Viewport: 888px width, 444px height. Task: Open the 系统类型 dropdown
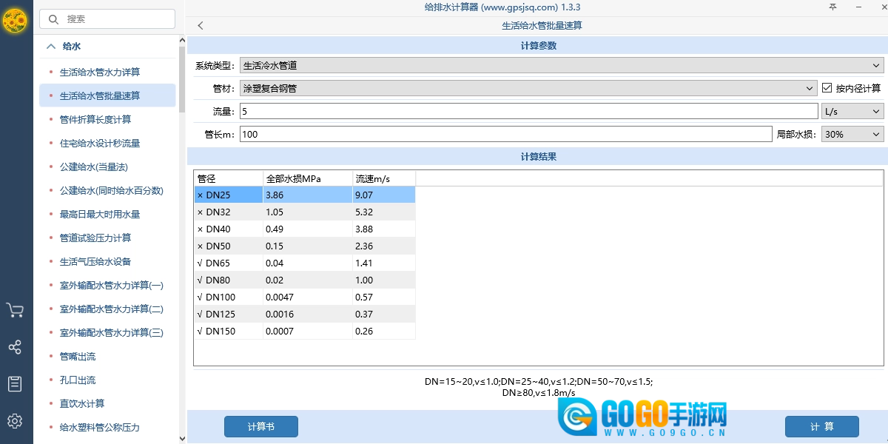(562, 65)
